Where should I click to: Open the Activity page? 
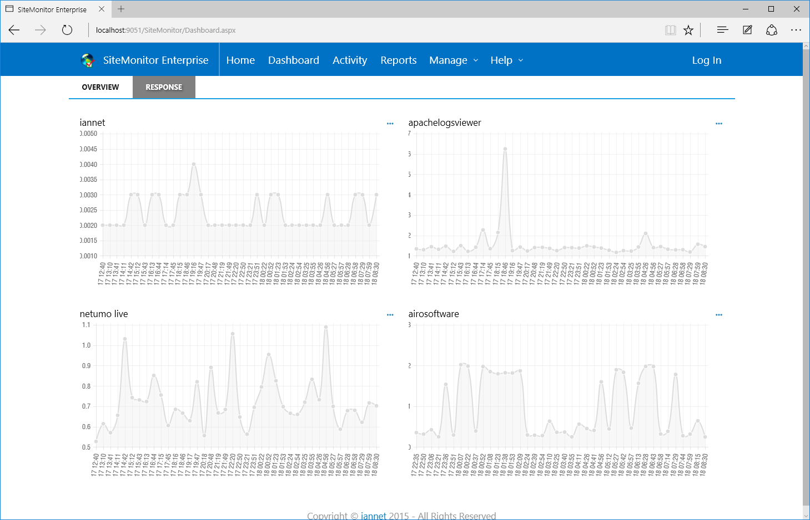click(350, 60)
